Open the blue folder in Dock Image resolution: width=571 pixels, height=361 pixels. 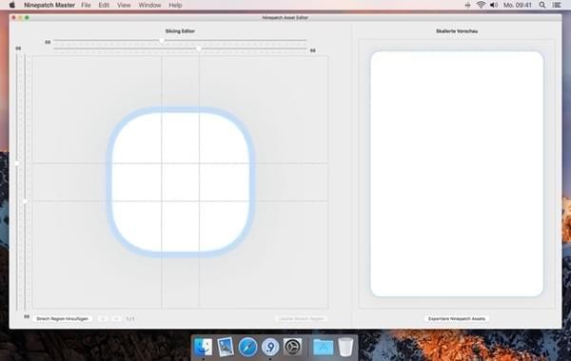(x=323, y=347)
